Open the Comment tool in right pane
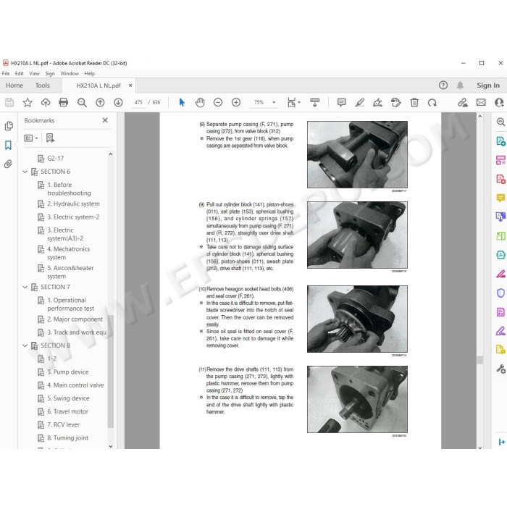Viewport: 507px width, 507px height. pyautogui.click(x=500, y=198)
